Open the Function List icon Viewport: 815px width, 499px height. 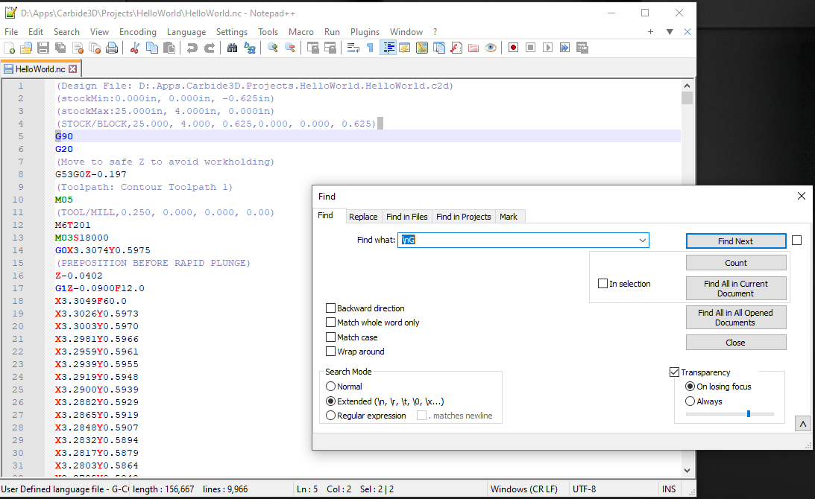tap(456, 48)
